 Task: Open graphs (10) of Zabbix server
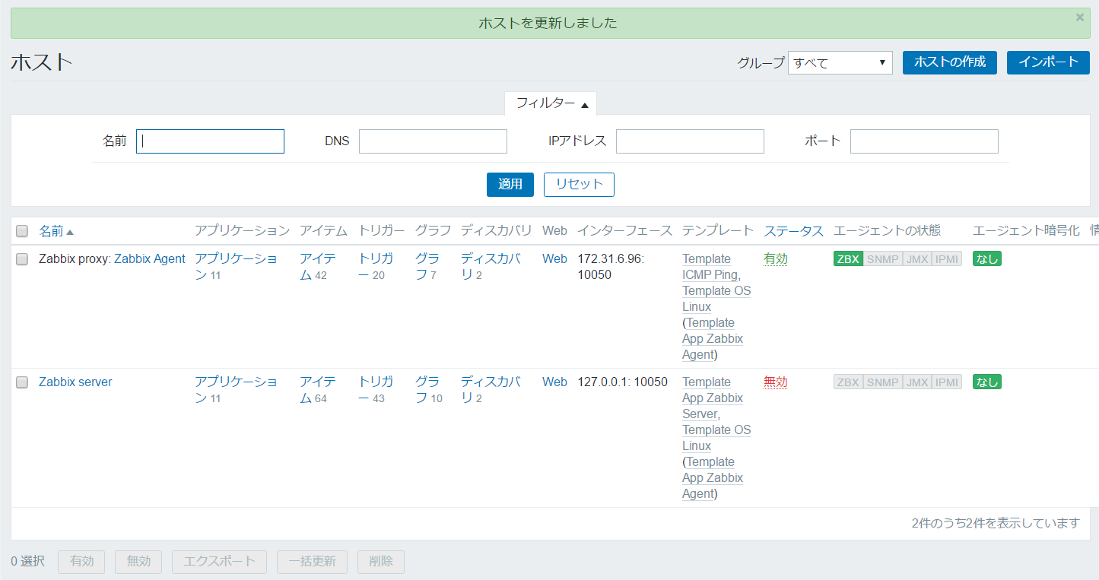[x=428, y=390]
